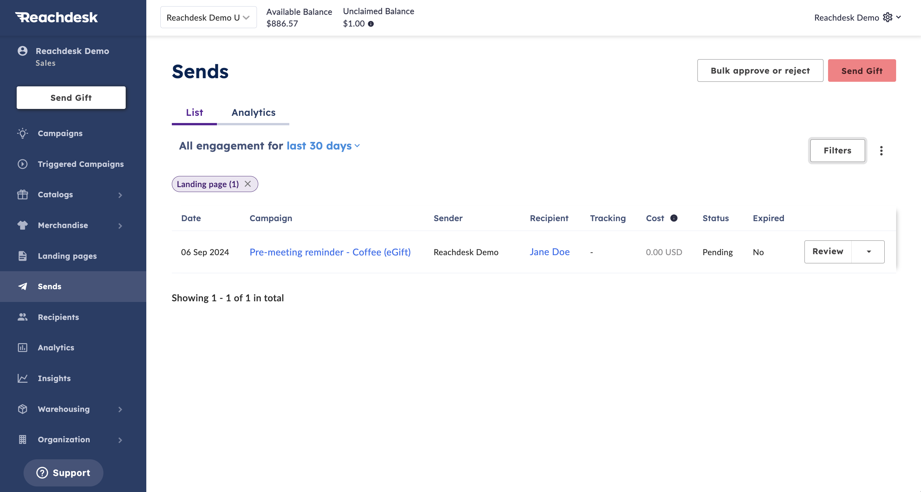
Task: Click the 06 Sep 2024 date cell
Action: [205, 252]
